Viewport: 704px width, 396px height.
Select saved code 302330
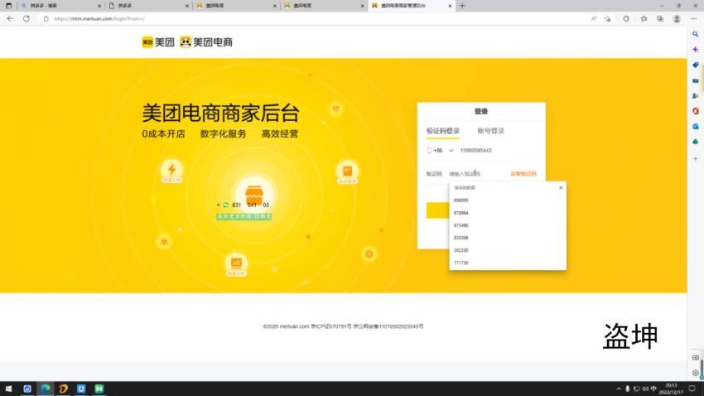click(x=508, y=250)
